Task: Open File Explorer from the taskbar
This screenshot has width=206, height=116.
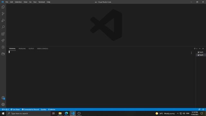Action: pos(60,113)
